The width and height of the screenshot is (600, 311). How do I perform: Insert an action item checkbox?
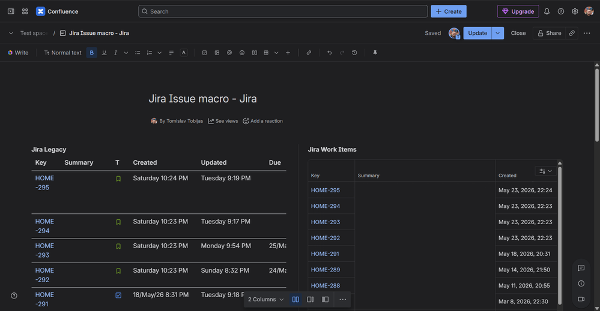[204, 53]
